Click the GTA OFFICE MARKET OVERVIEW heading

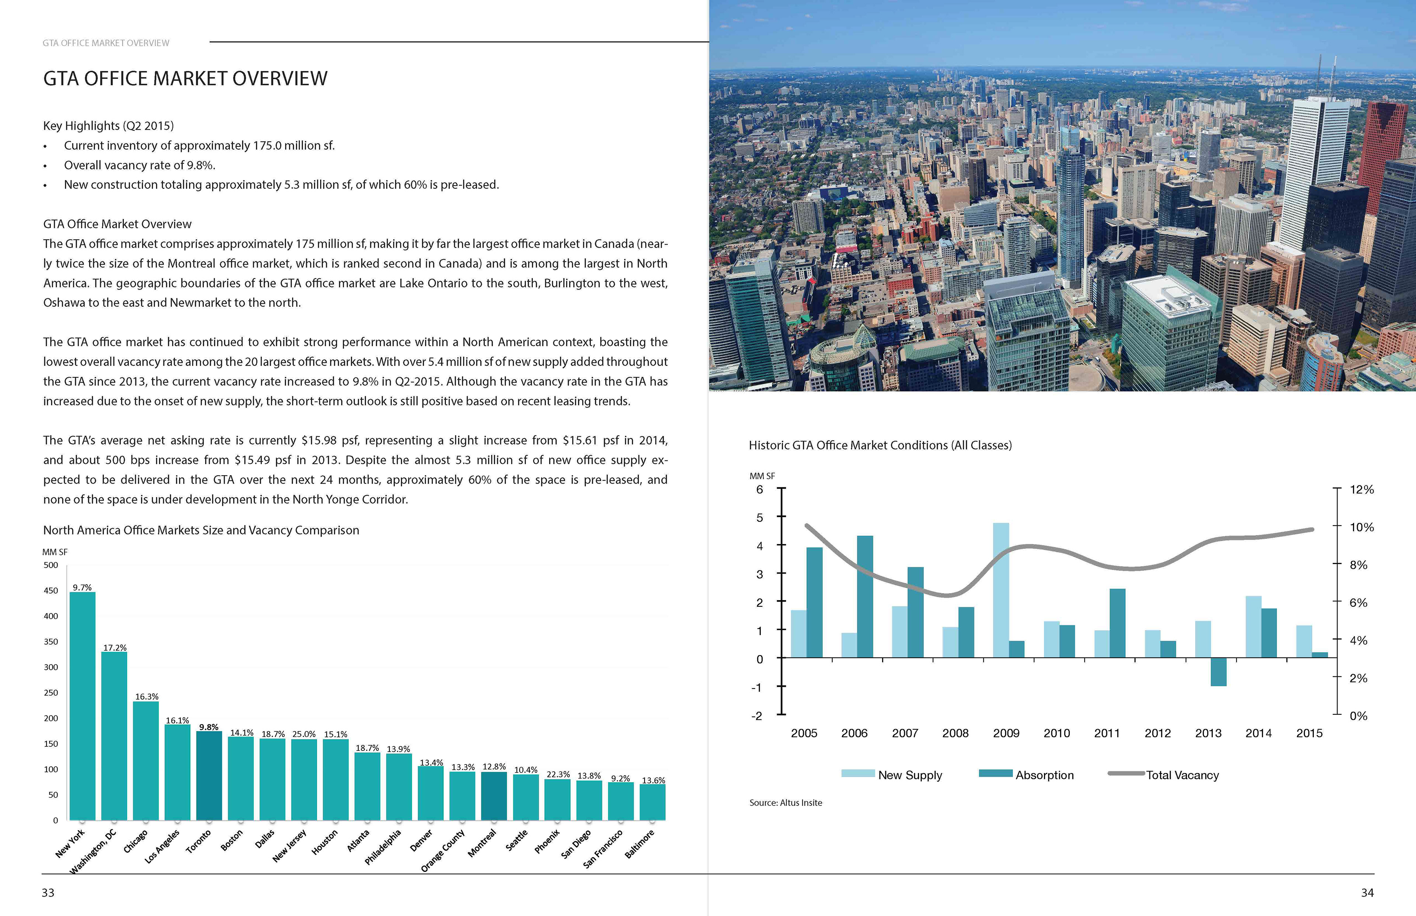point(185,79)
